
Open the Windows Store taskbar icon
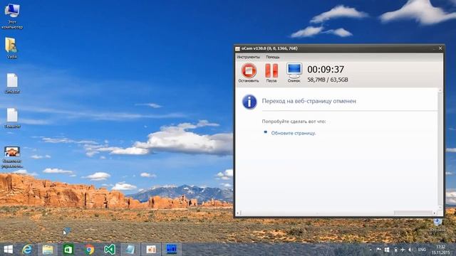click(x=68, y=250)
